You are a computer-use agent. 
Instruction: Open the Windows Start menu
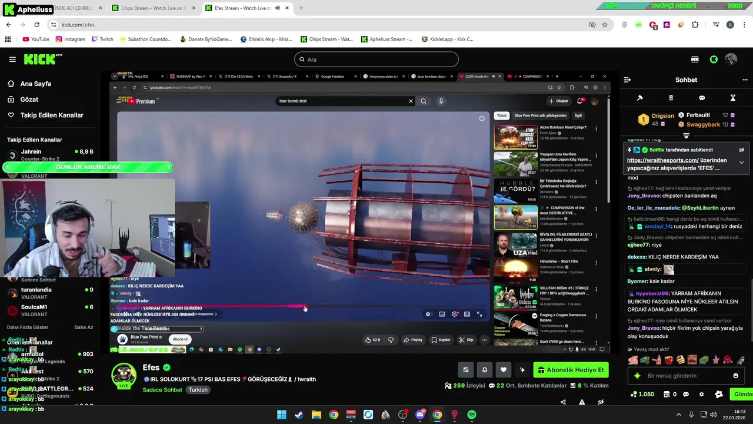pos(282,415)
